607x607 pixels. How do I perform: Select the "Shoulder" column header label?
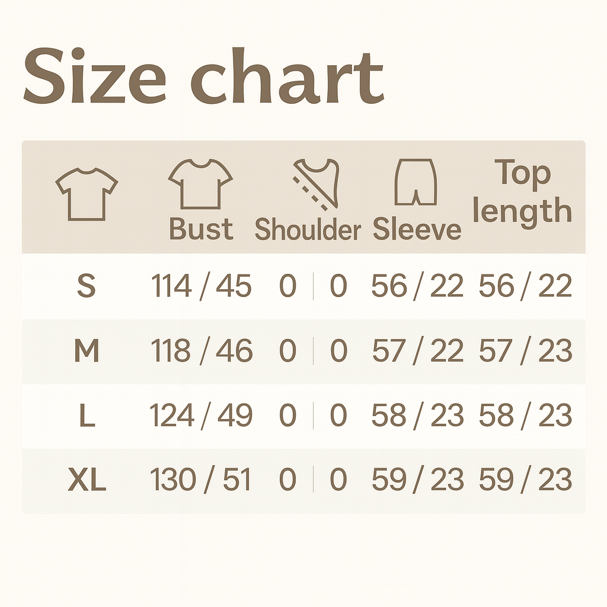pyautogui.click(x=308, y=230)
